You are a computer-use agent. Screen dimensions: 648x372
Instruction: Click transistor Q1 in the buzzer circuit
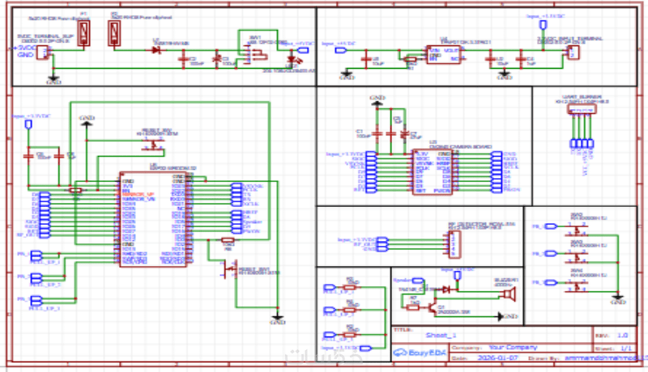(433, 307)
